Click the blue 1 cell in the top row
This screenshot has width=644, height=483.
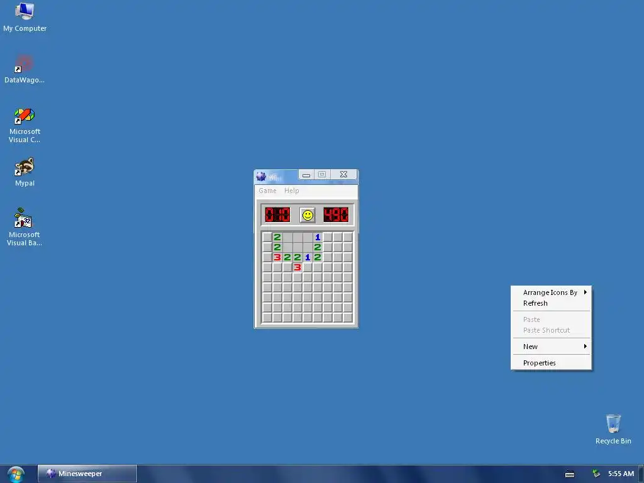point(317,237)
